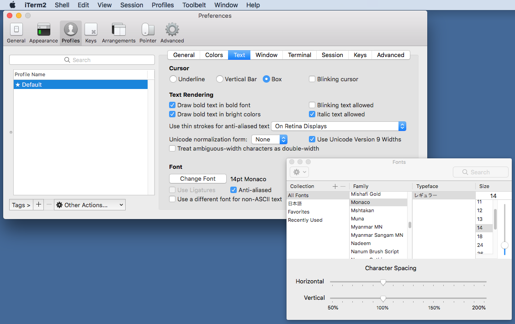Open thin strokes 'On Retina Displays' dropdown
This screenshot has width=515, height=324.
339,126
